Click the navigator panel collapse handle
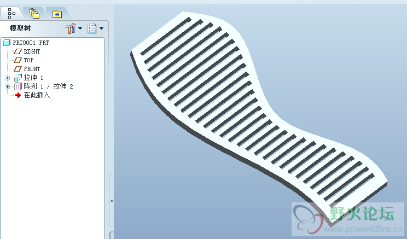Viewport: 407px width, 239px height. (x=112, y=201)
